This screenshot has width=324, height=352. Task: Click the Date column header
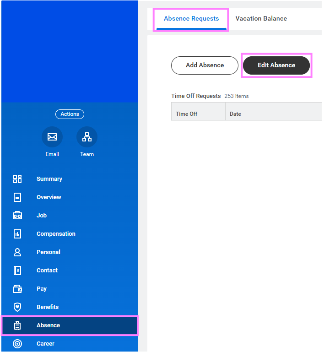pyautogui.click(x=235, y=114)
